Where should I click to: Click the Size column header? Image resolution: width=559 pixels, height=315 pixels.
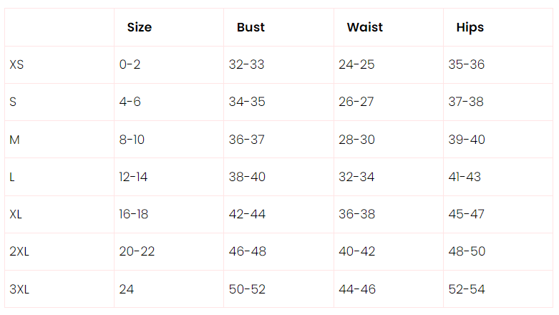click(139, 28)
